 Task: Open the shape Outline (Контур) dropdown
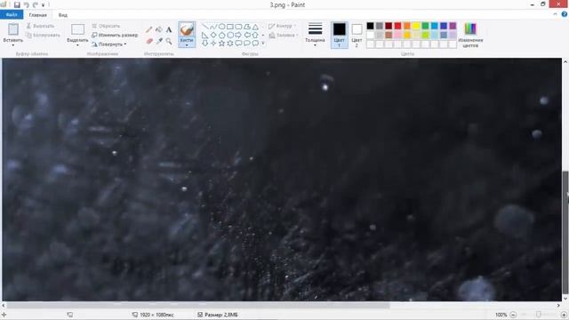tap(283, 26)
